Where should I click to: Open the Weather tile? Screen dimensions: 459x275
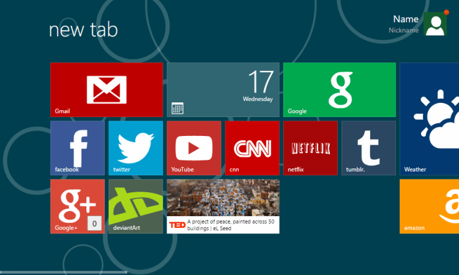(430, 119)
